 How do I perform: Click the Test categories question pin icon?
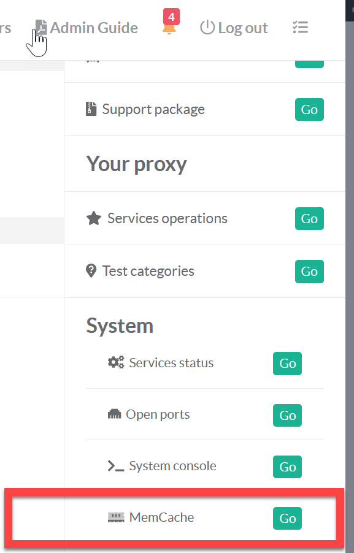click(91, 271)
